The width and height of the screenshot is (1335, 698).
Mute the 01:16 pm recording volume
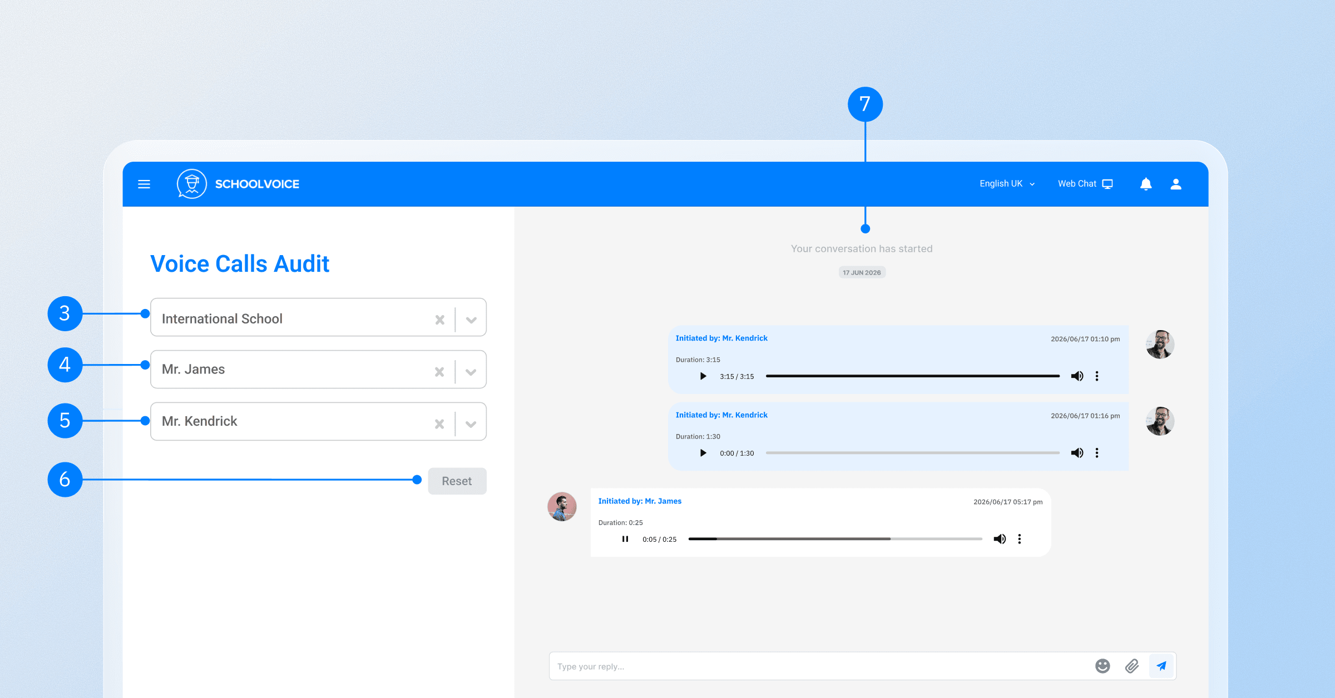[1077, 453]
